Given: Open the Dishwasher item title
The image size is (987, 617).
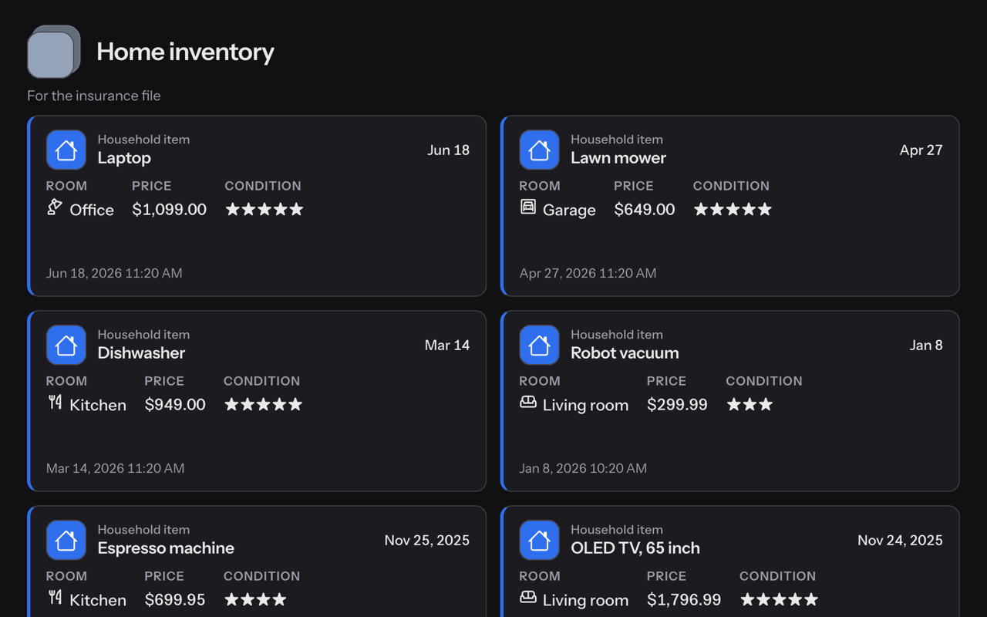Looking at the screenshot, I should point(141,353).
